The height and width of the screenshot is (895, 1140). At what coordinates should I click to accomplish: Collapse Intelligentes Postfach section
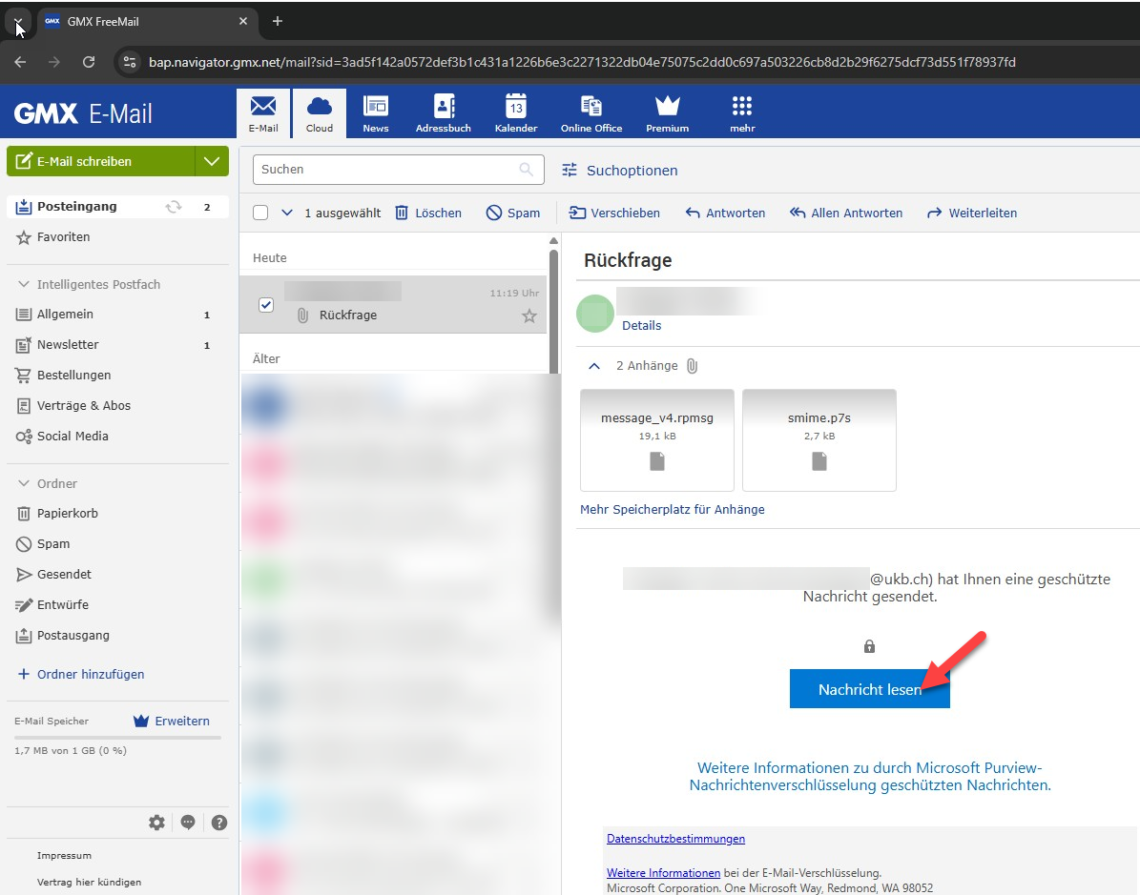pos(23,284)
